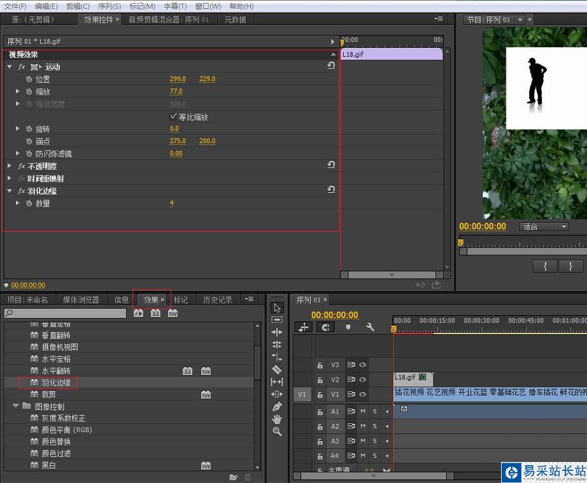Select the Slide tool
The image size is (587, 483).
[277, 395]
